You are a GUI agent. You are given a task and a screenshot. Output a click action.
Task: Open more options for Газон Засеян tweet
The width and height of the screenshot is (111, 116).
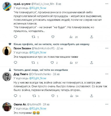coord(107,48)
